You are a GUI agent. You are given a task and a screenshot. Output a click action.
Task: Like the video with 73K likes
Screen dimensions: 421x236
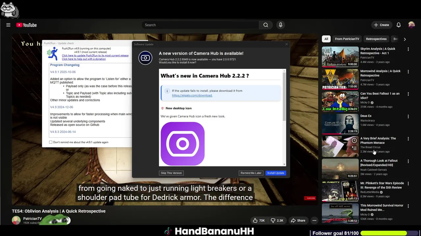click(259, 221)
